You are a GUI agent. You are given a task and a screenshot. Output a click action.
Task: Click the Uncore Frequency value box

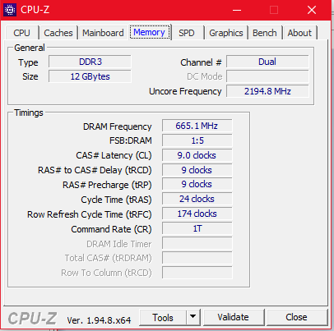[x=267, y=91]
